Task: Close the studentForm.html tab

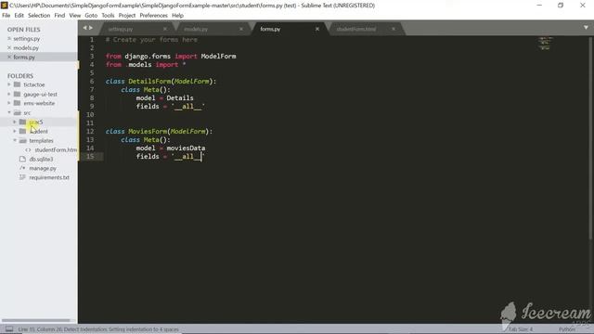Action: tap(394, 29)
